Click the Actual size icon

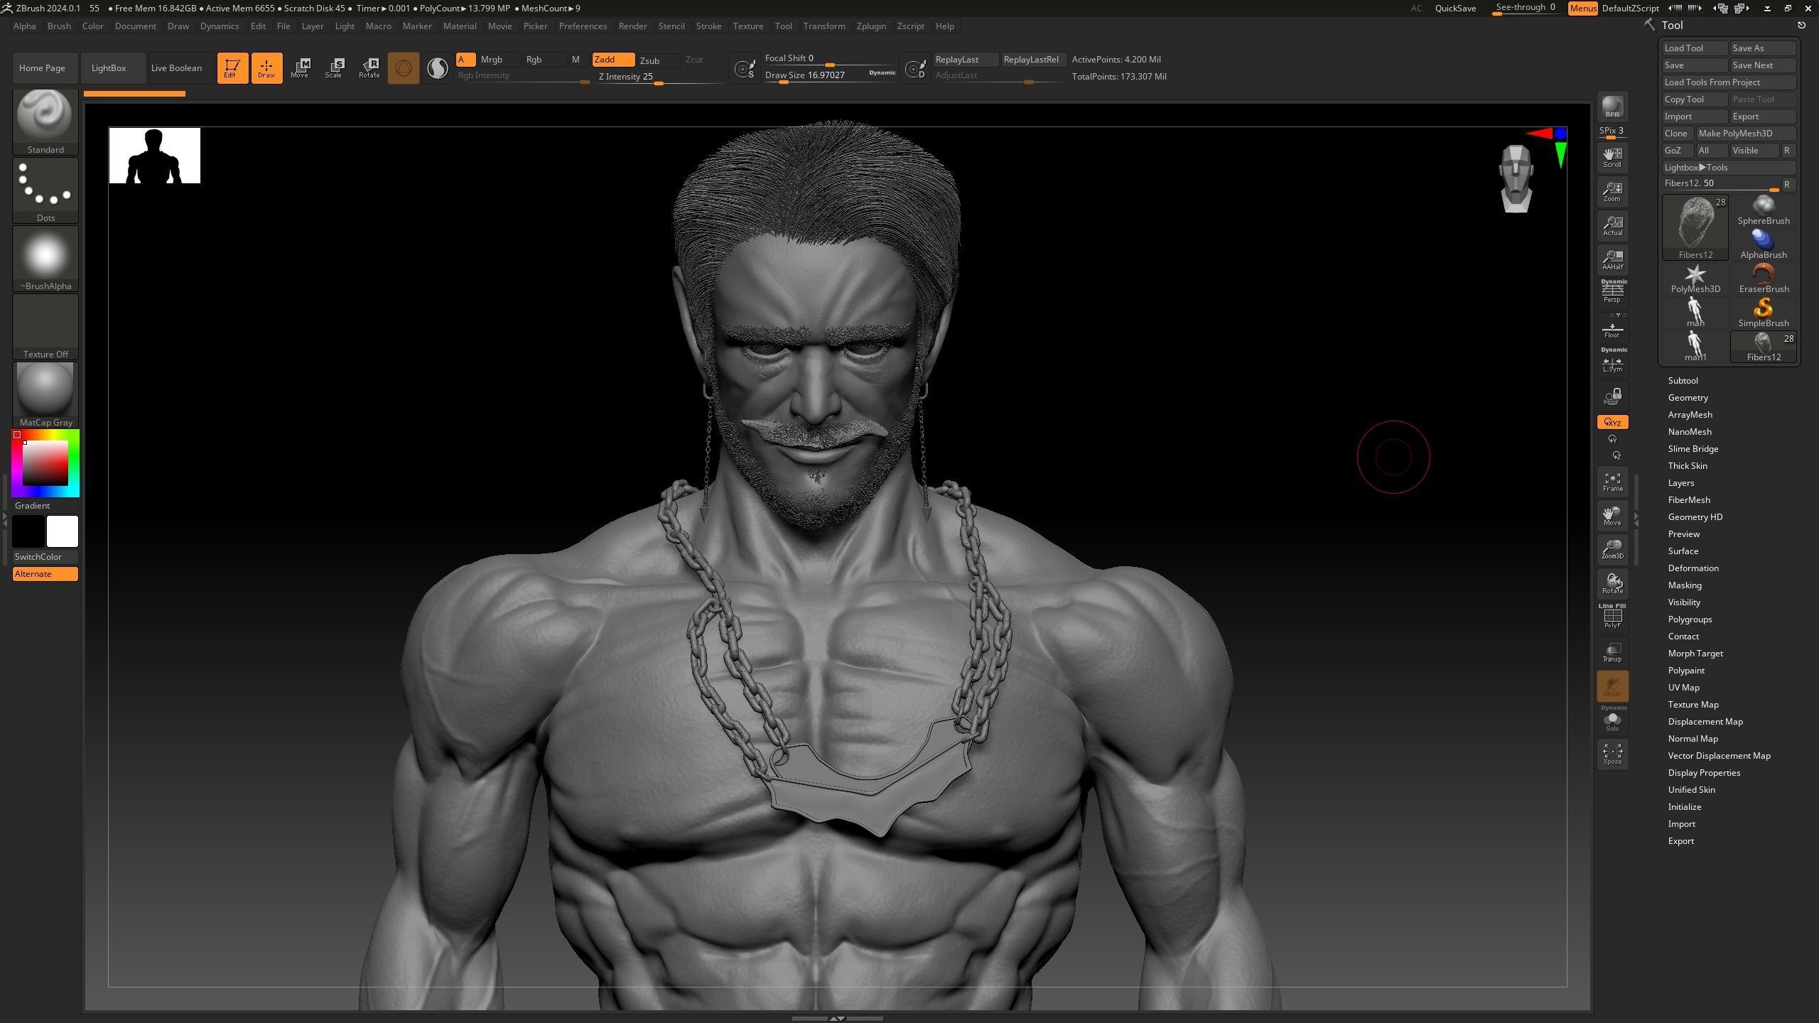(x=1612, y=226)
